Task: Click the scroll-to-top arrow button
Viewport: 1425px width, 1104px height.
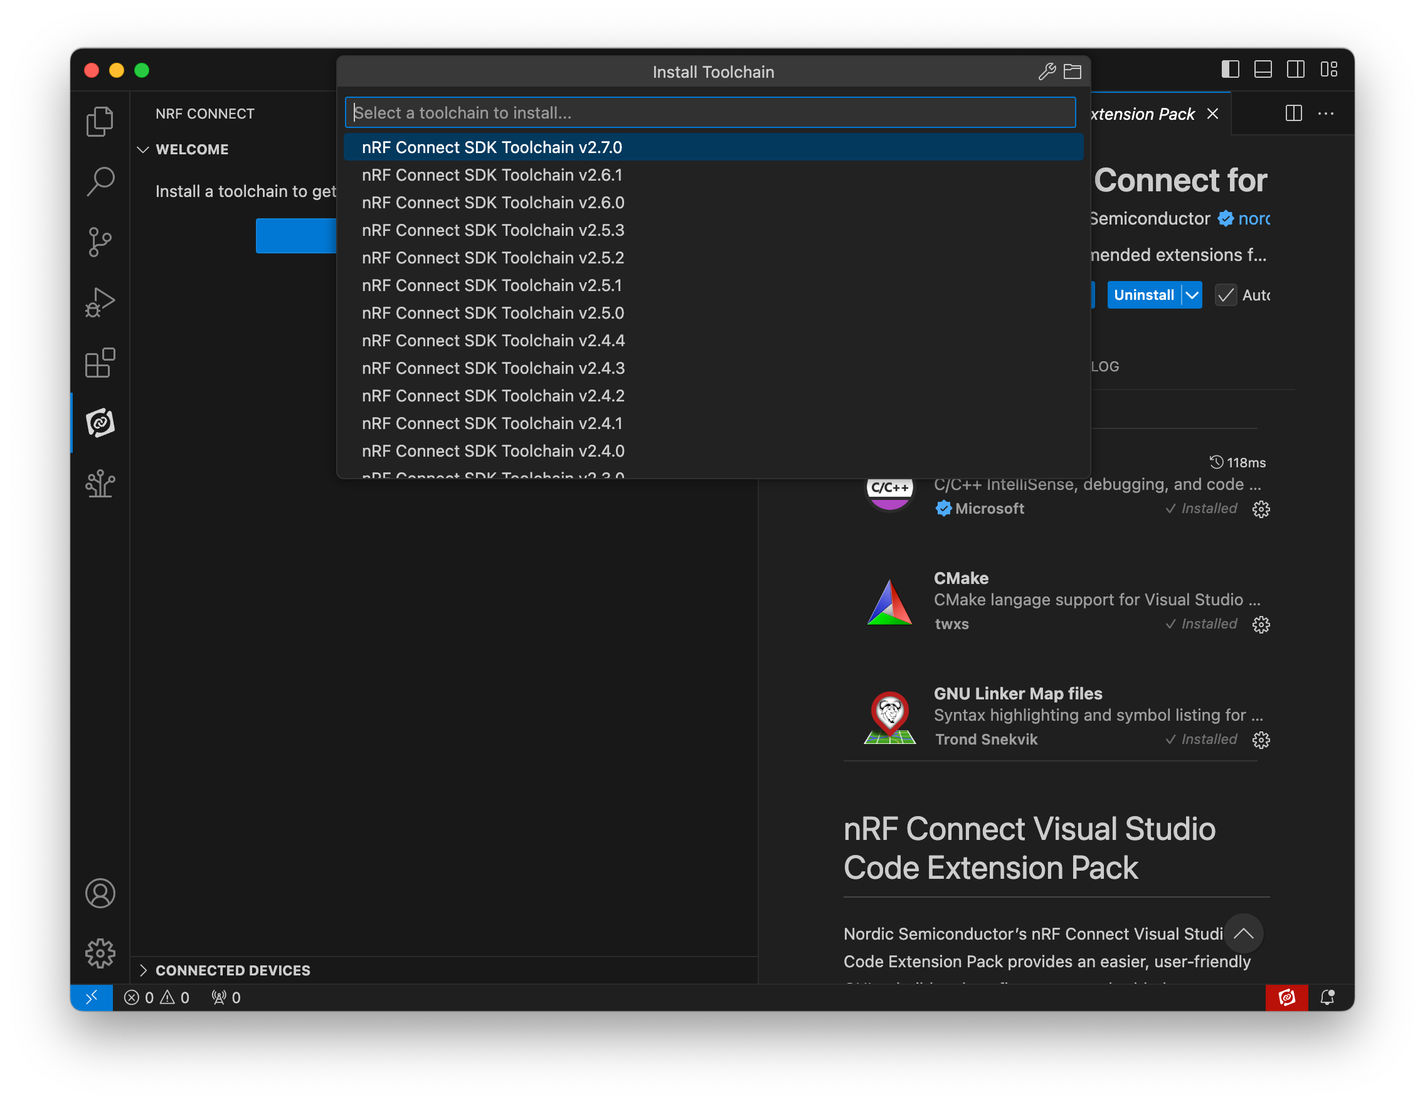Action: click(1243, 933)
